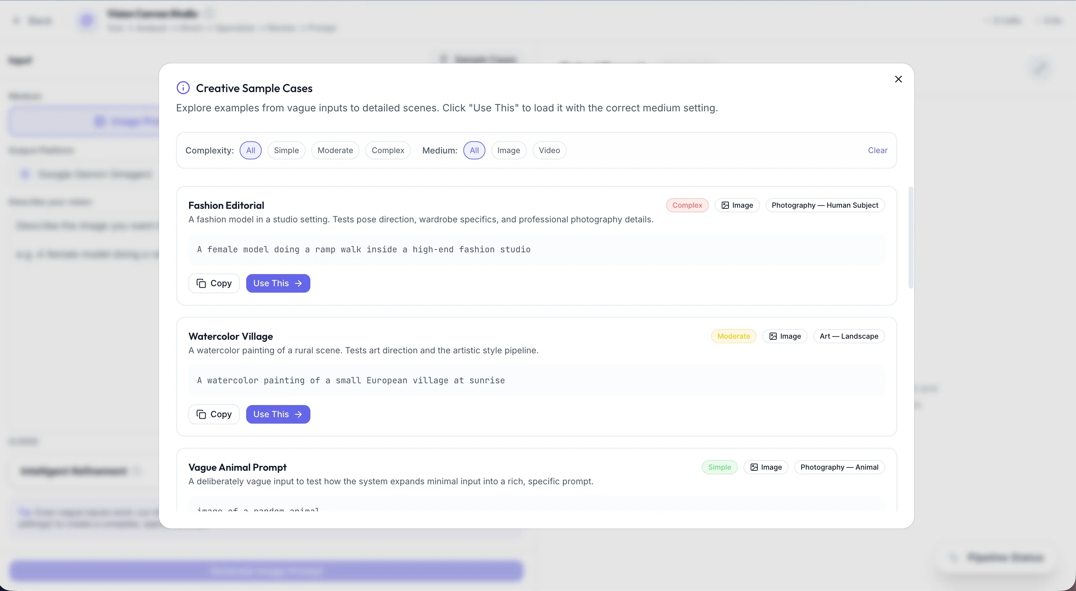Click the Art — Landscape tag
1076x591 pixels.
pos(848,336)
